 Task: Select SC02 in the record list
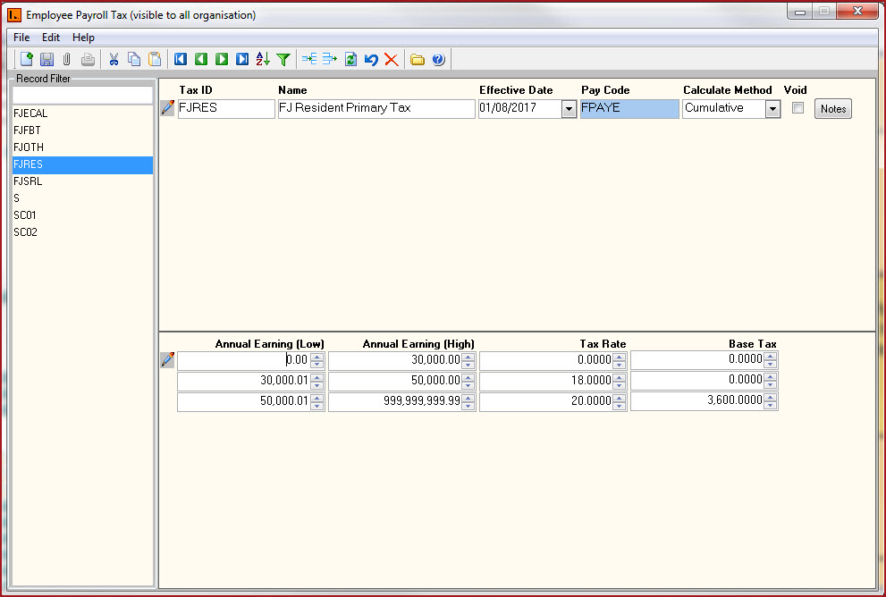click(x=82, y=232)
